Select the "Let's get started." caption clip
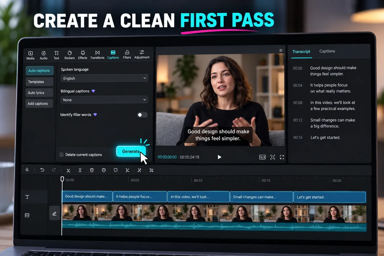The height and width of the screenshot is (256, 384). click(329, 197)
